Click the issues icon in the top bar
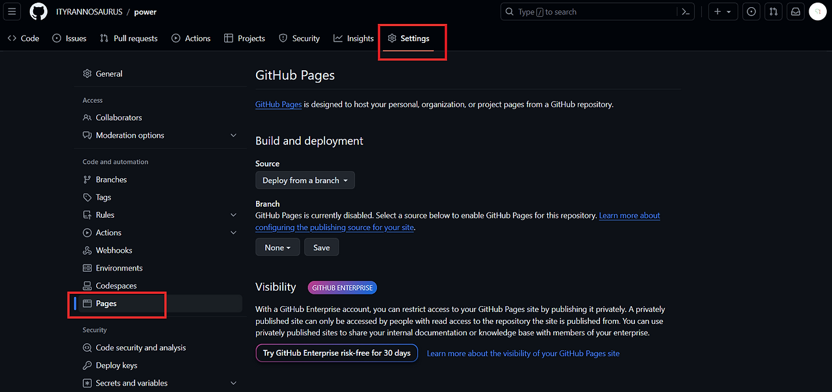This screenshot has width=832, height=392. tap(751, 11)
